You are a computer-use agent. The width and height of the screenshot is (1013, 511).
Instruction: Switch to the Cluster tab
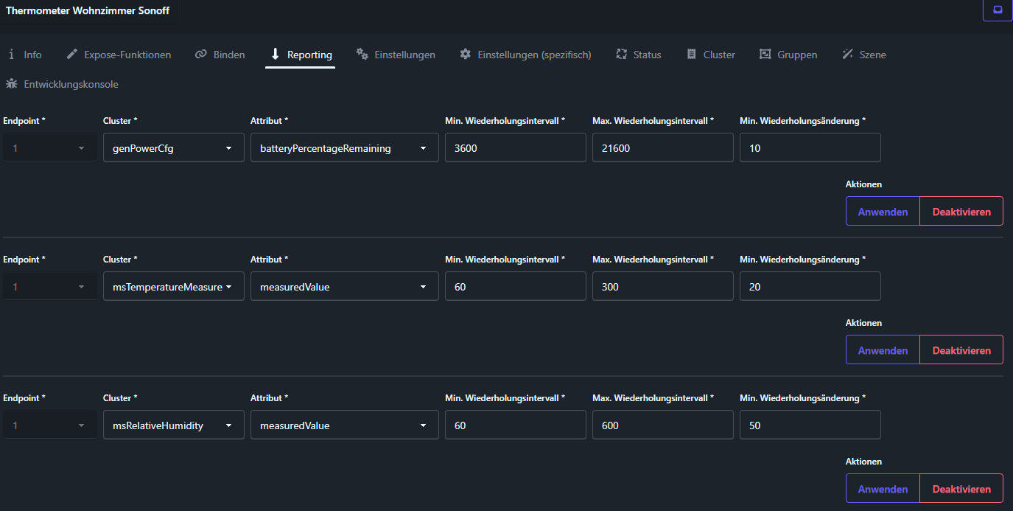click(x=711, y=55)
